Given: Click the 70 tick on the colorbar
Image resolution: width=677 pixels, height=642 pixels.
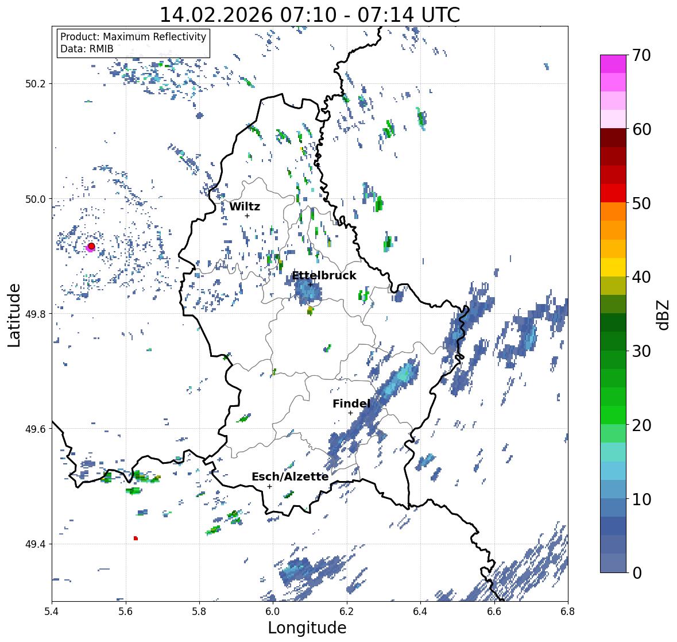Looking at the screenshot, I should 641,55.
